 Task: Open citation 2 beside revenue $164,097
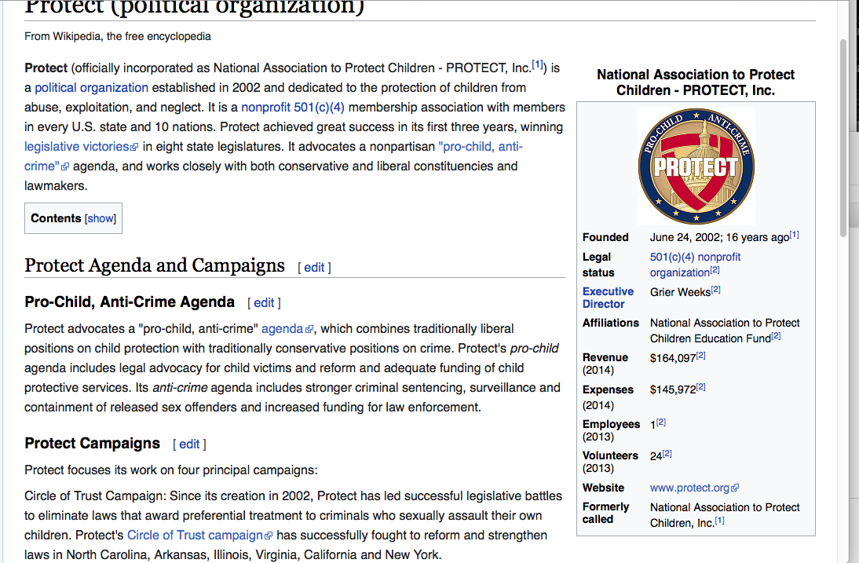701,356
